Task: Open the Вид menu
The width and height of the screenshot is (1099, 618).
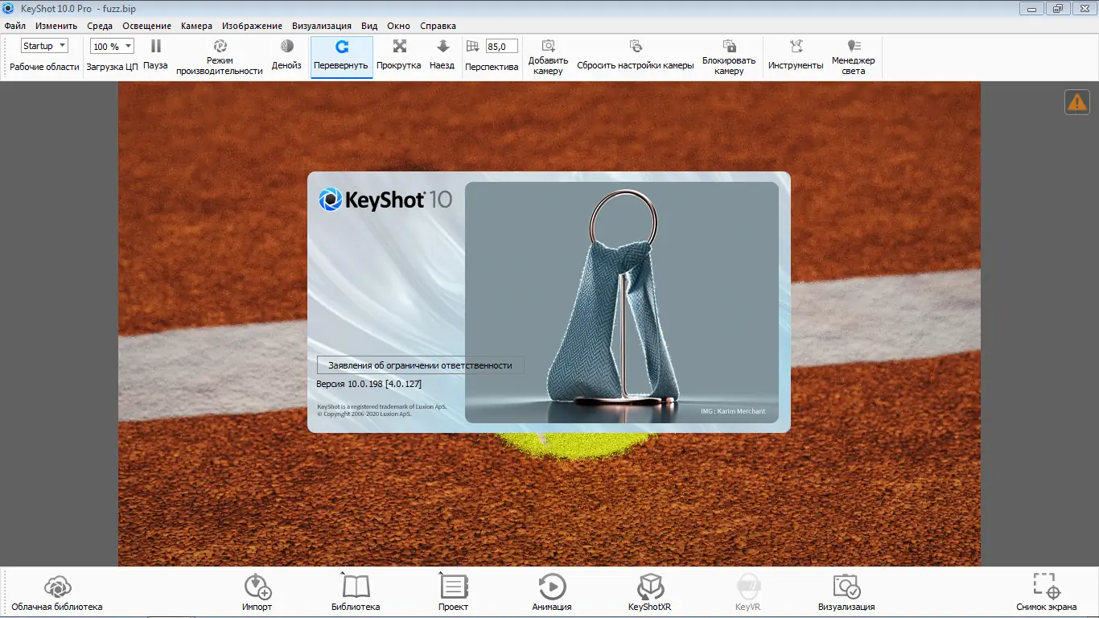Action: click(369, 26)
